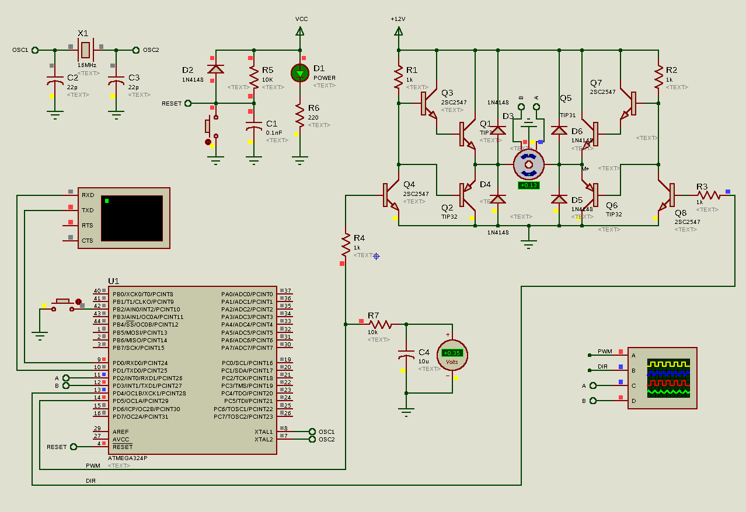Image resolution: width=746 pixels, height=512 pixels.
Task: Click RESET terminal connected to pin 4
Action: [x=74, y=447]
